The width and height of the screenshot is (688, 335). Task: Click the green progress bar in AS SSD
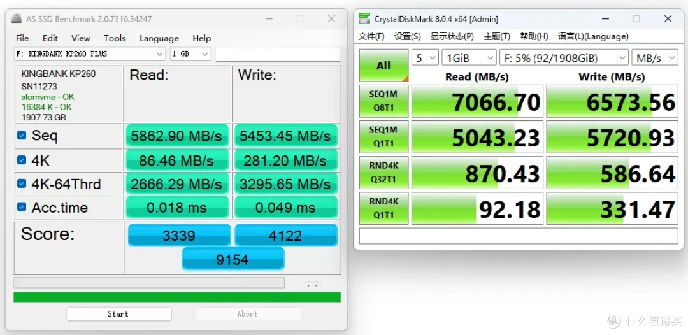pyautogui.click(x=177, y=297)
